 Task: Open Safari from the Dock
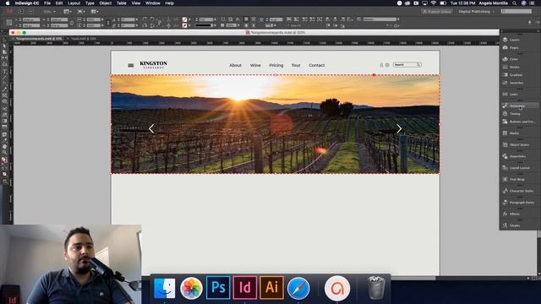[298, 288]
